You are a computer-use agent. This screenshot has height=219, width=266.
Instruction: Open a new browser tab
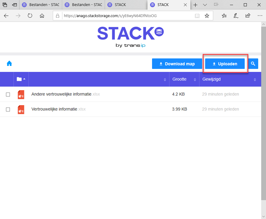(195, 5)
